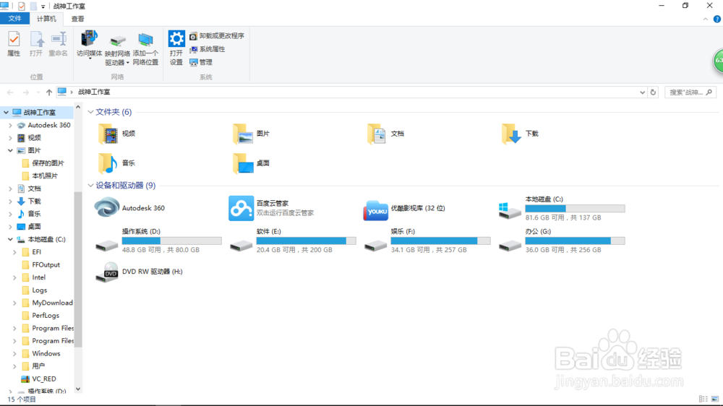
Task: Click 系统属性 in the ribbon
Action: click(x=208, y=49)
